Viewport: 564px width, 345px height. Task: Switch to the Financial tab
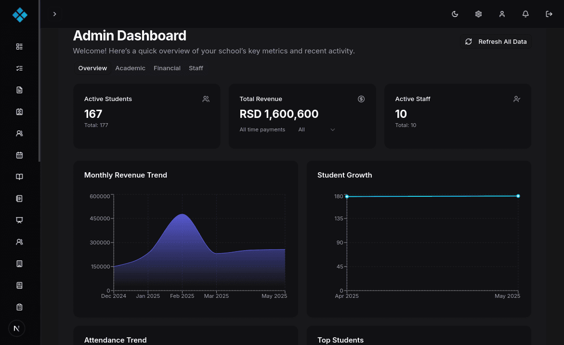tap(167, 68)
